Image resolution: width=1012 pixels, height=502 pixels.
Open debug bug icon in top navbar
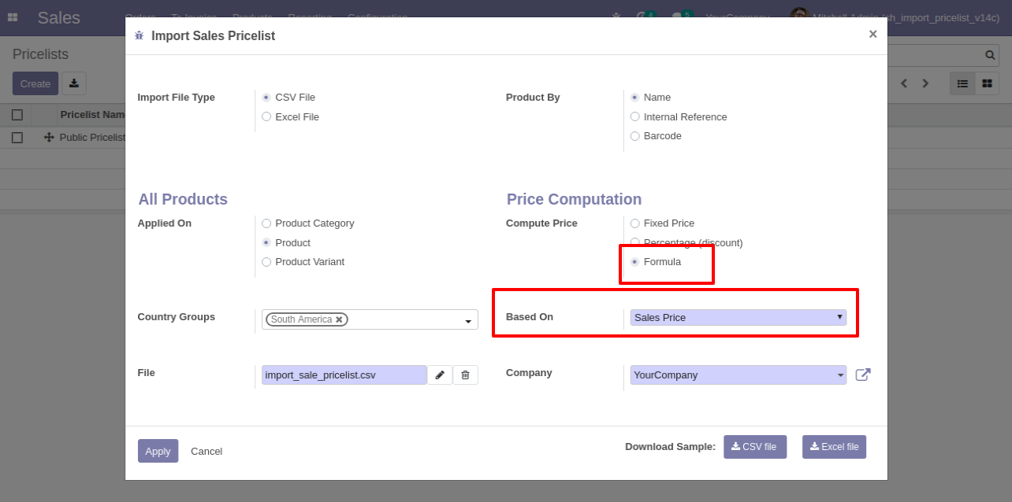tap(616, 17)
